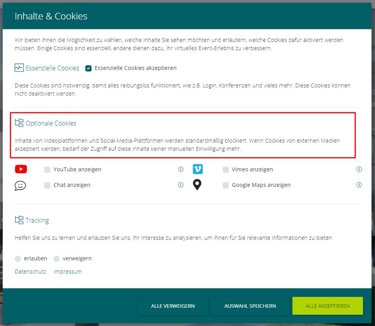The width and height of the screenshot is (375, 326).
Task: Open info icon for YouTube anzeigen
Action: click(x=181, y=169)
